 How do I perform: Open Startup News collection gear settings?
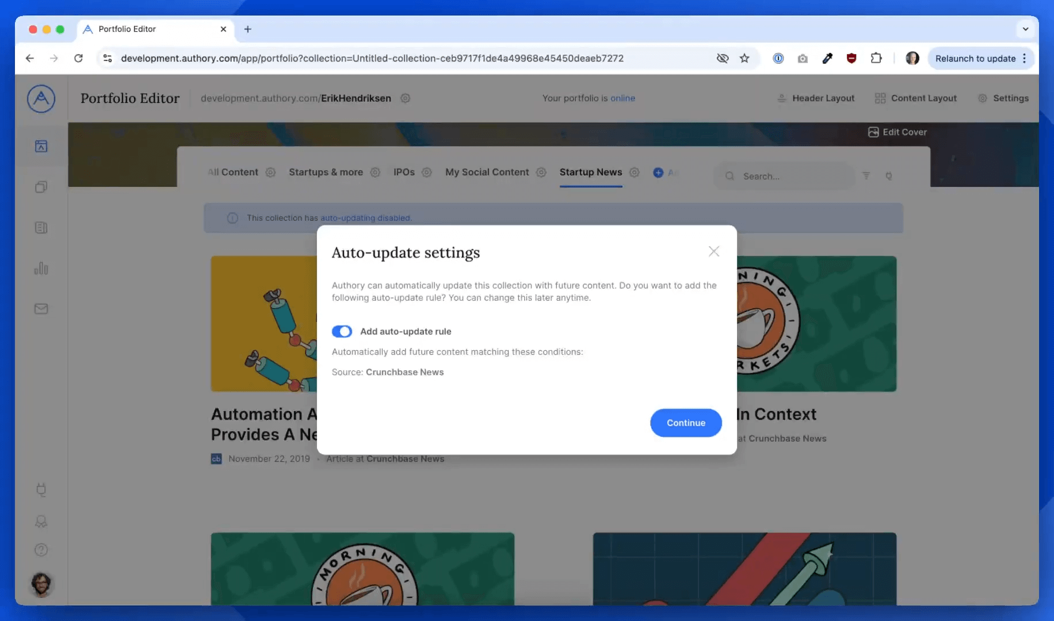click(x=634, y=172)
